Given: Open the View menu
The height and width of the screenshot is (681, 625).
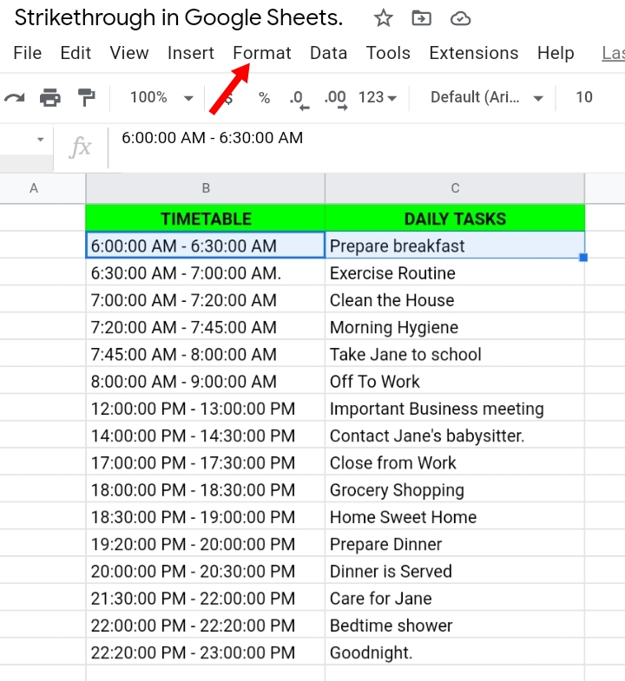Looking at the screenshot, I should point(129,53).
